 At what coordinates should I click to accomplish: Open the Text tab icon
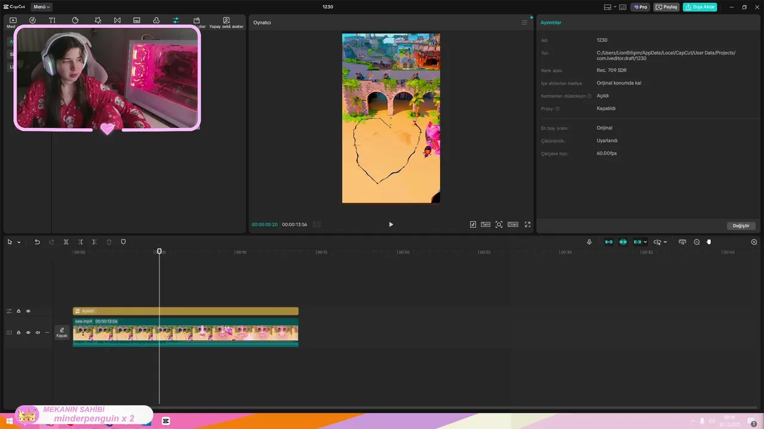coord(52,20)
